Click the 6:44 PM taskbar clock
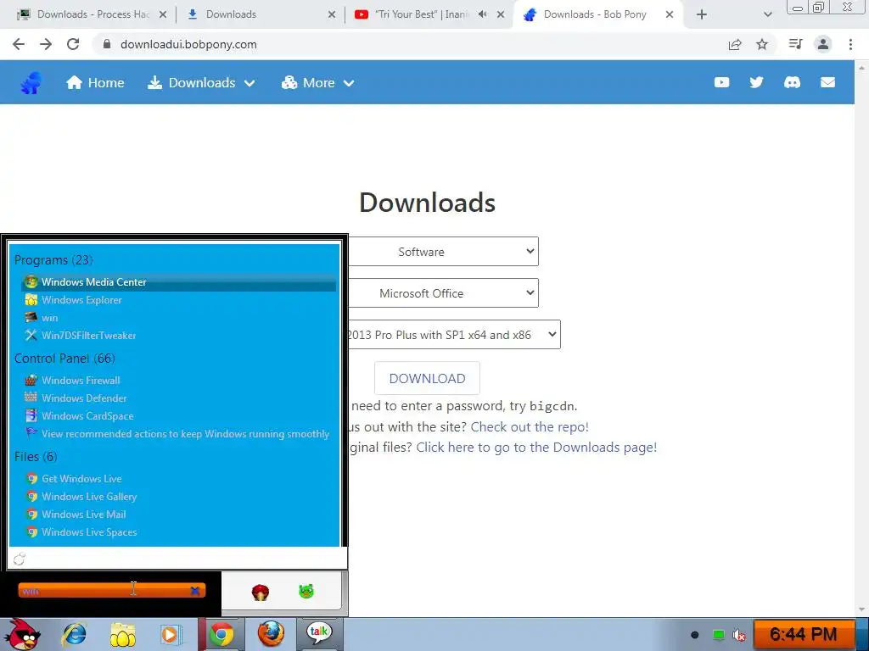The height and width of the screenshot is (651, 869). [x=803, y=634]
